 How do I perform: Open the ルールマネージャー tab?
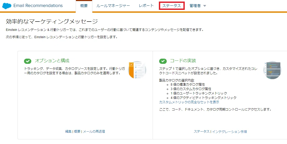click(113, 6)
